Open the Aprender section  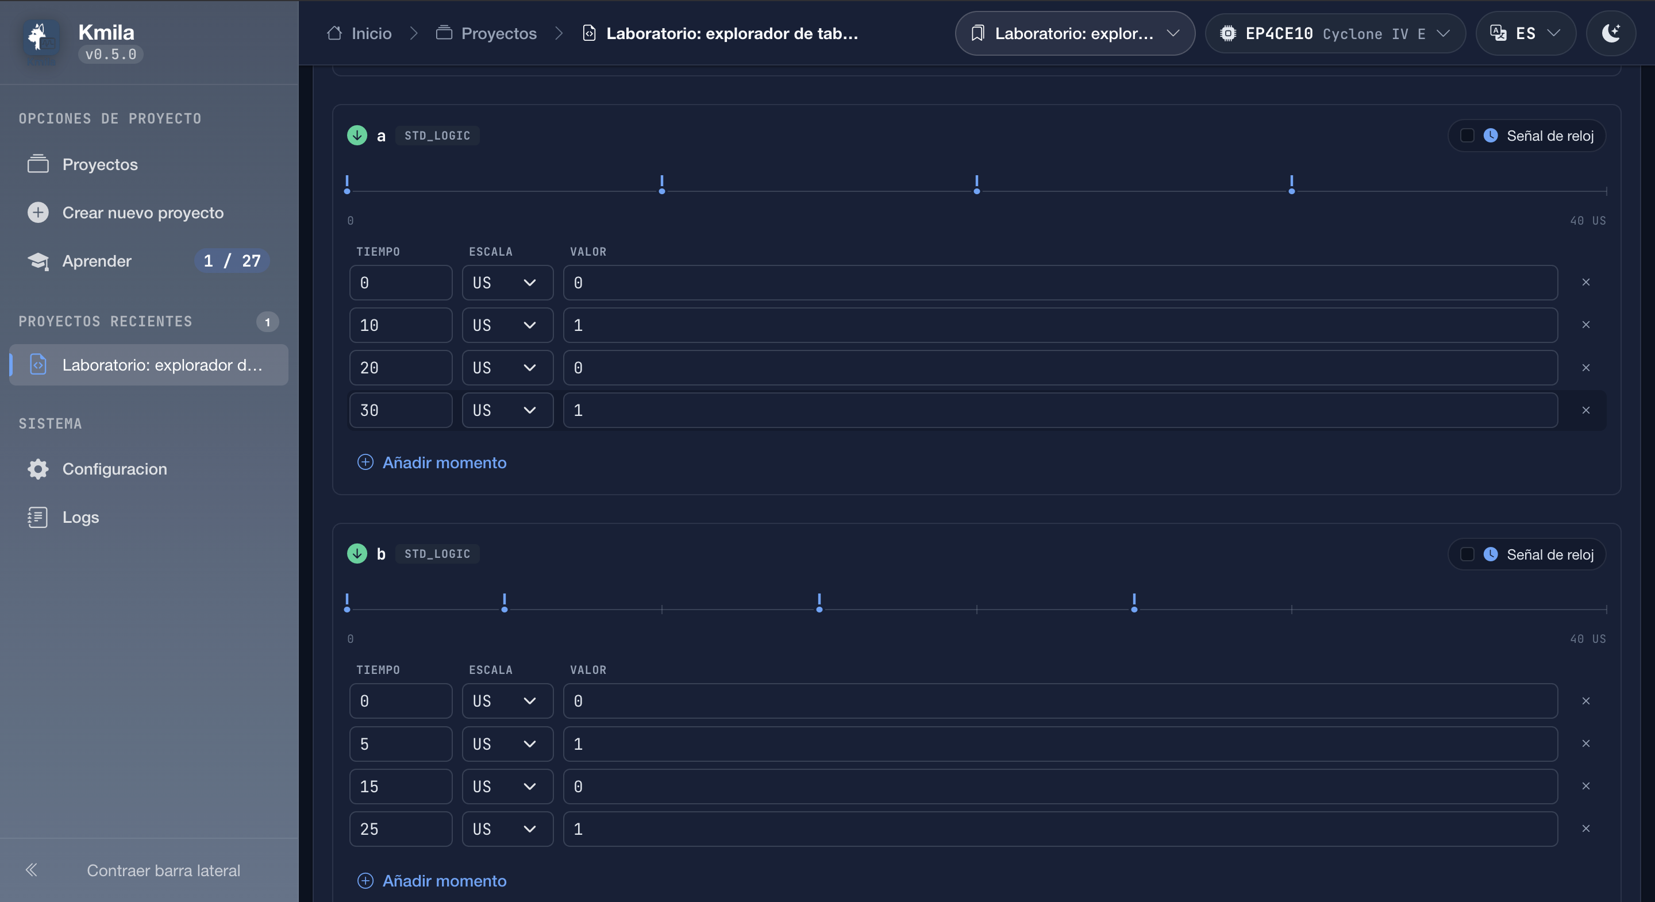click(97, 261)
